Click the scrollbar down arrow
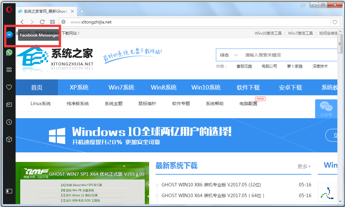345x207 pixels. 340,201
